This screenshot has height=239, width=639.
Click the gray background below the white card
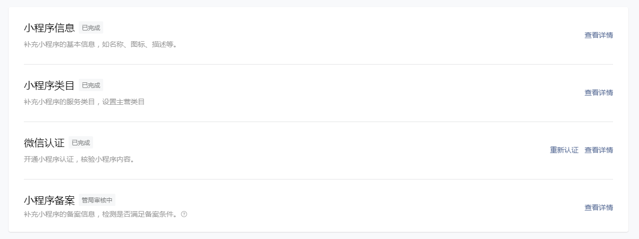(319, 236)
